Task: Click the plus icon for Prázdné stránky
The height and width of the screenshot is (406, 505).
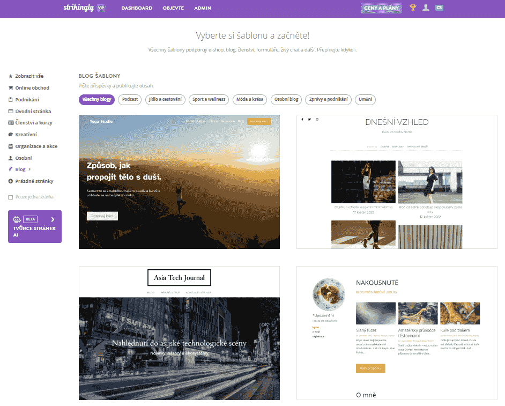Action: (x=11, y=181)
